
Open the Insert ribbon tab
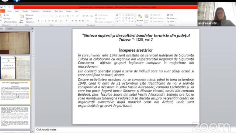(x=17, y=11)
